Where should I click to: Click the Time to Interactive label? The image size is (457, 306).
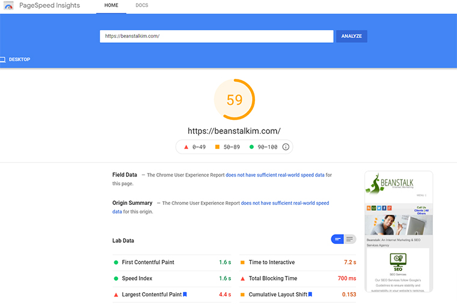click(x=272, y=262)
